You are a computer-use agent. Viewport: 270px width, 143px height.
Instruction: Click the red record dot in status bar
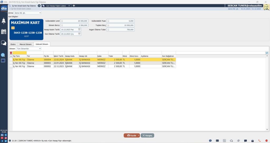267,141
